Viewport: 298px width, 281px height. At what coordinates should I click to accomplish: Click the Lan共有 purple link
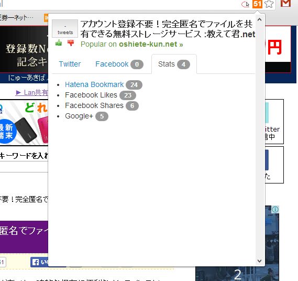32,92
